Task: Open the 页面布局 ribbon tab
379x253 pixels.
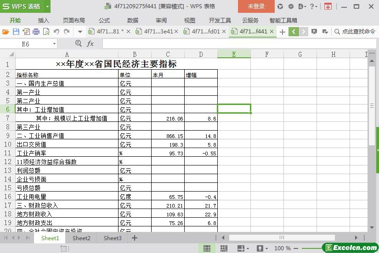Action: (74, 21)
